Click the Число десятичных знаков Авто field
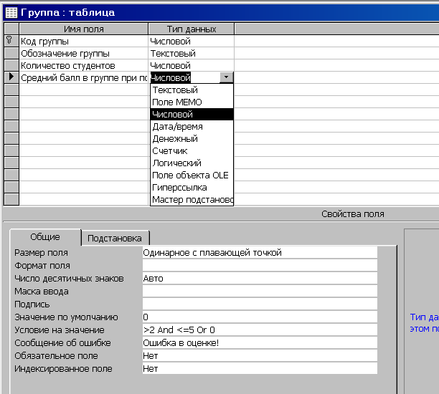This screenshot has height=394, width=439. pyautogui.click(x=260, y=279)
